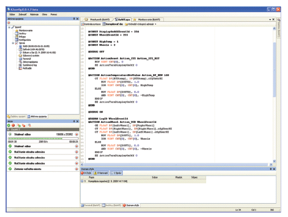Viewport: 288px width, 217px height.
Task: Select Počítadlá tree item
Action: click(25, 68)
